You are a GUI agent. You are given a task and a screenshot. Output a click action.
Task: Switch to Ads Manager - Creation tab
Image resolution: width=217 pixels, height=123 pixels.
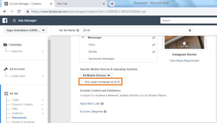[x=28, y=4]
